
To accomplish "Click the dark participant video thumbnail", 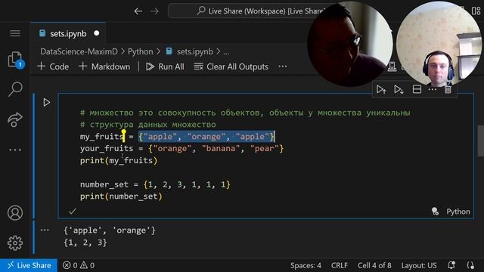I will [x=350, y=45].
